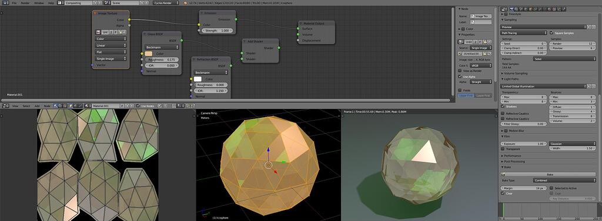
Task: Enable the View as Render checkbox
Action: [x=460, y=71]
